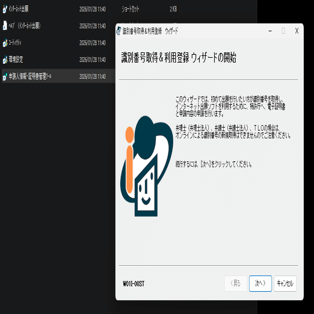The image size is (314, 314).
Task: Click the ショートカット type cell
Action: pos(131,9)
